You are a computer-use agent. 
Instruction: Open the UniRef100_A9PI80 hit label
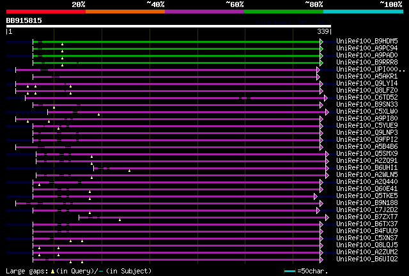click(x=367, y=119)
